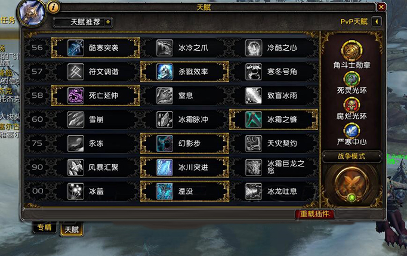
Task: Collapse the PvP天赋 panel arrow
Action: click(x=377, y=21)
